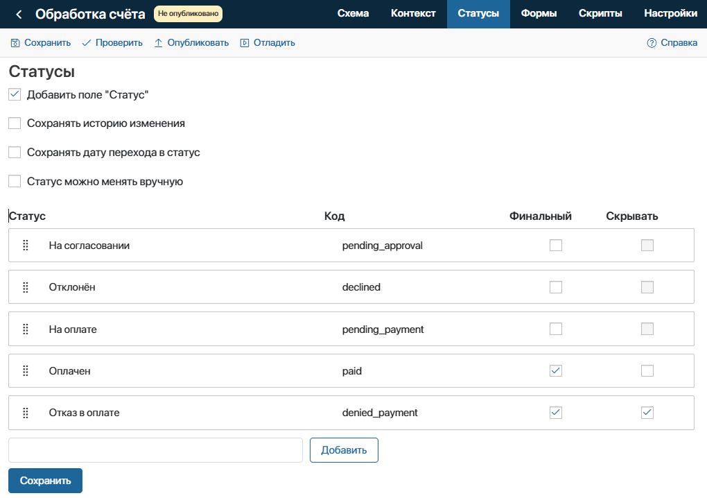Click drag handle of Отклонён row

[x=26, y=287]
